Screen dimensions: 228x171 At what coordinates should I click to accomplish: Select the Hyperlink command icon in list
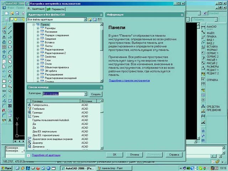click(29, 105)
